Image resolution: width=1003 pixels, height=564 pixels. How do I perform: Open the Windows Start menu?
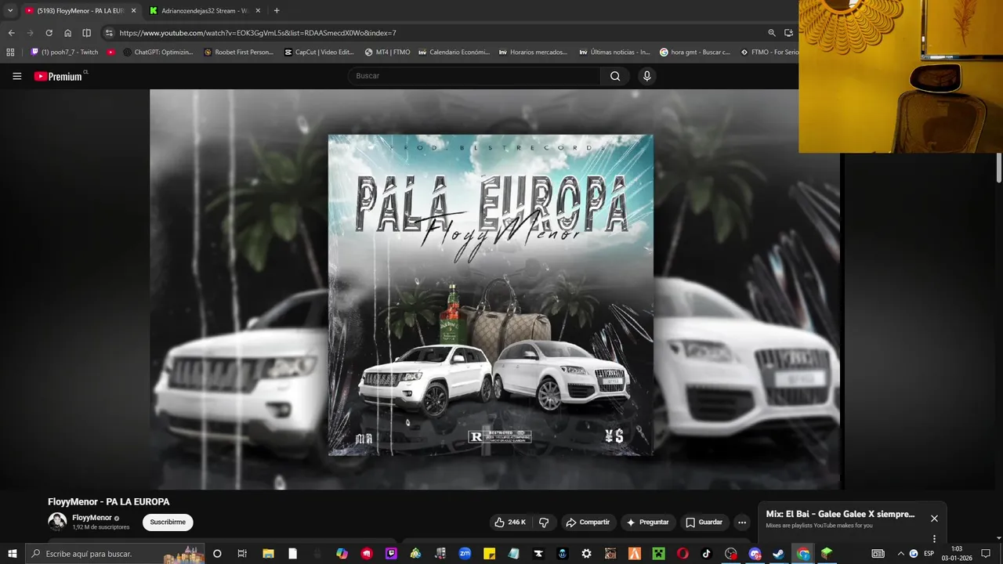(12, 554)
